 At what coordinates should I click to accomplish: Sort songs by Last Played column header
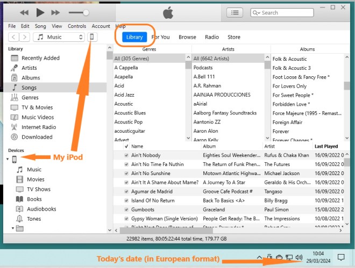click(326, 146)
